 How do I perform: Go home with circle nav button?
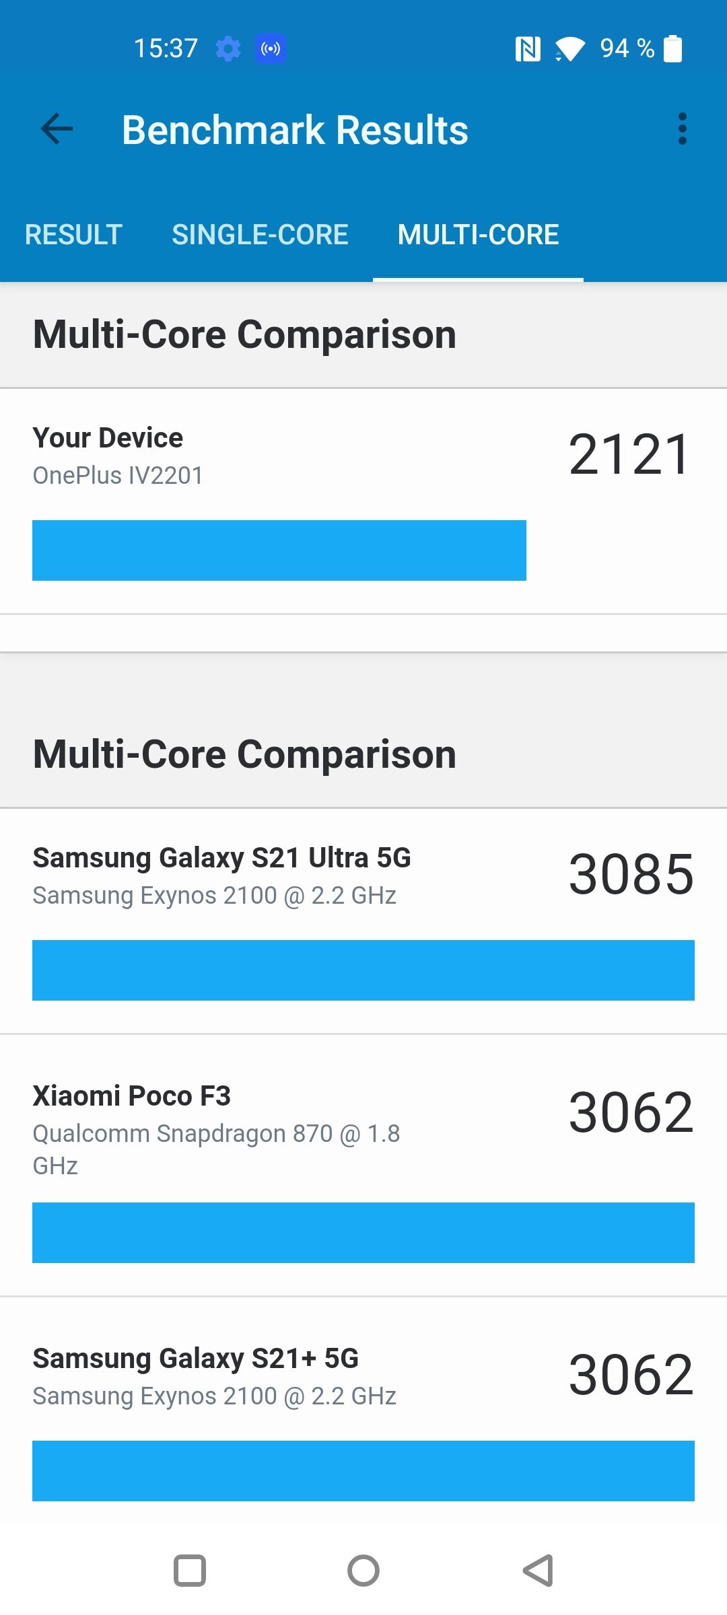click(363, 1571)
